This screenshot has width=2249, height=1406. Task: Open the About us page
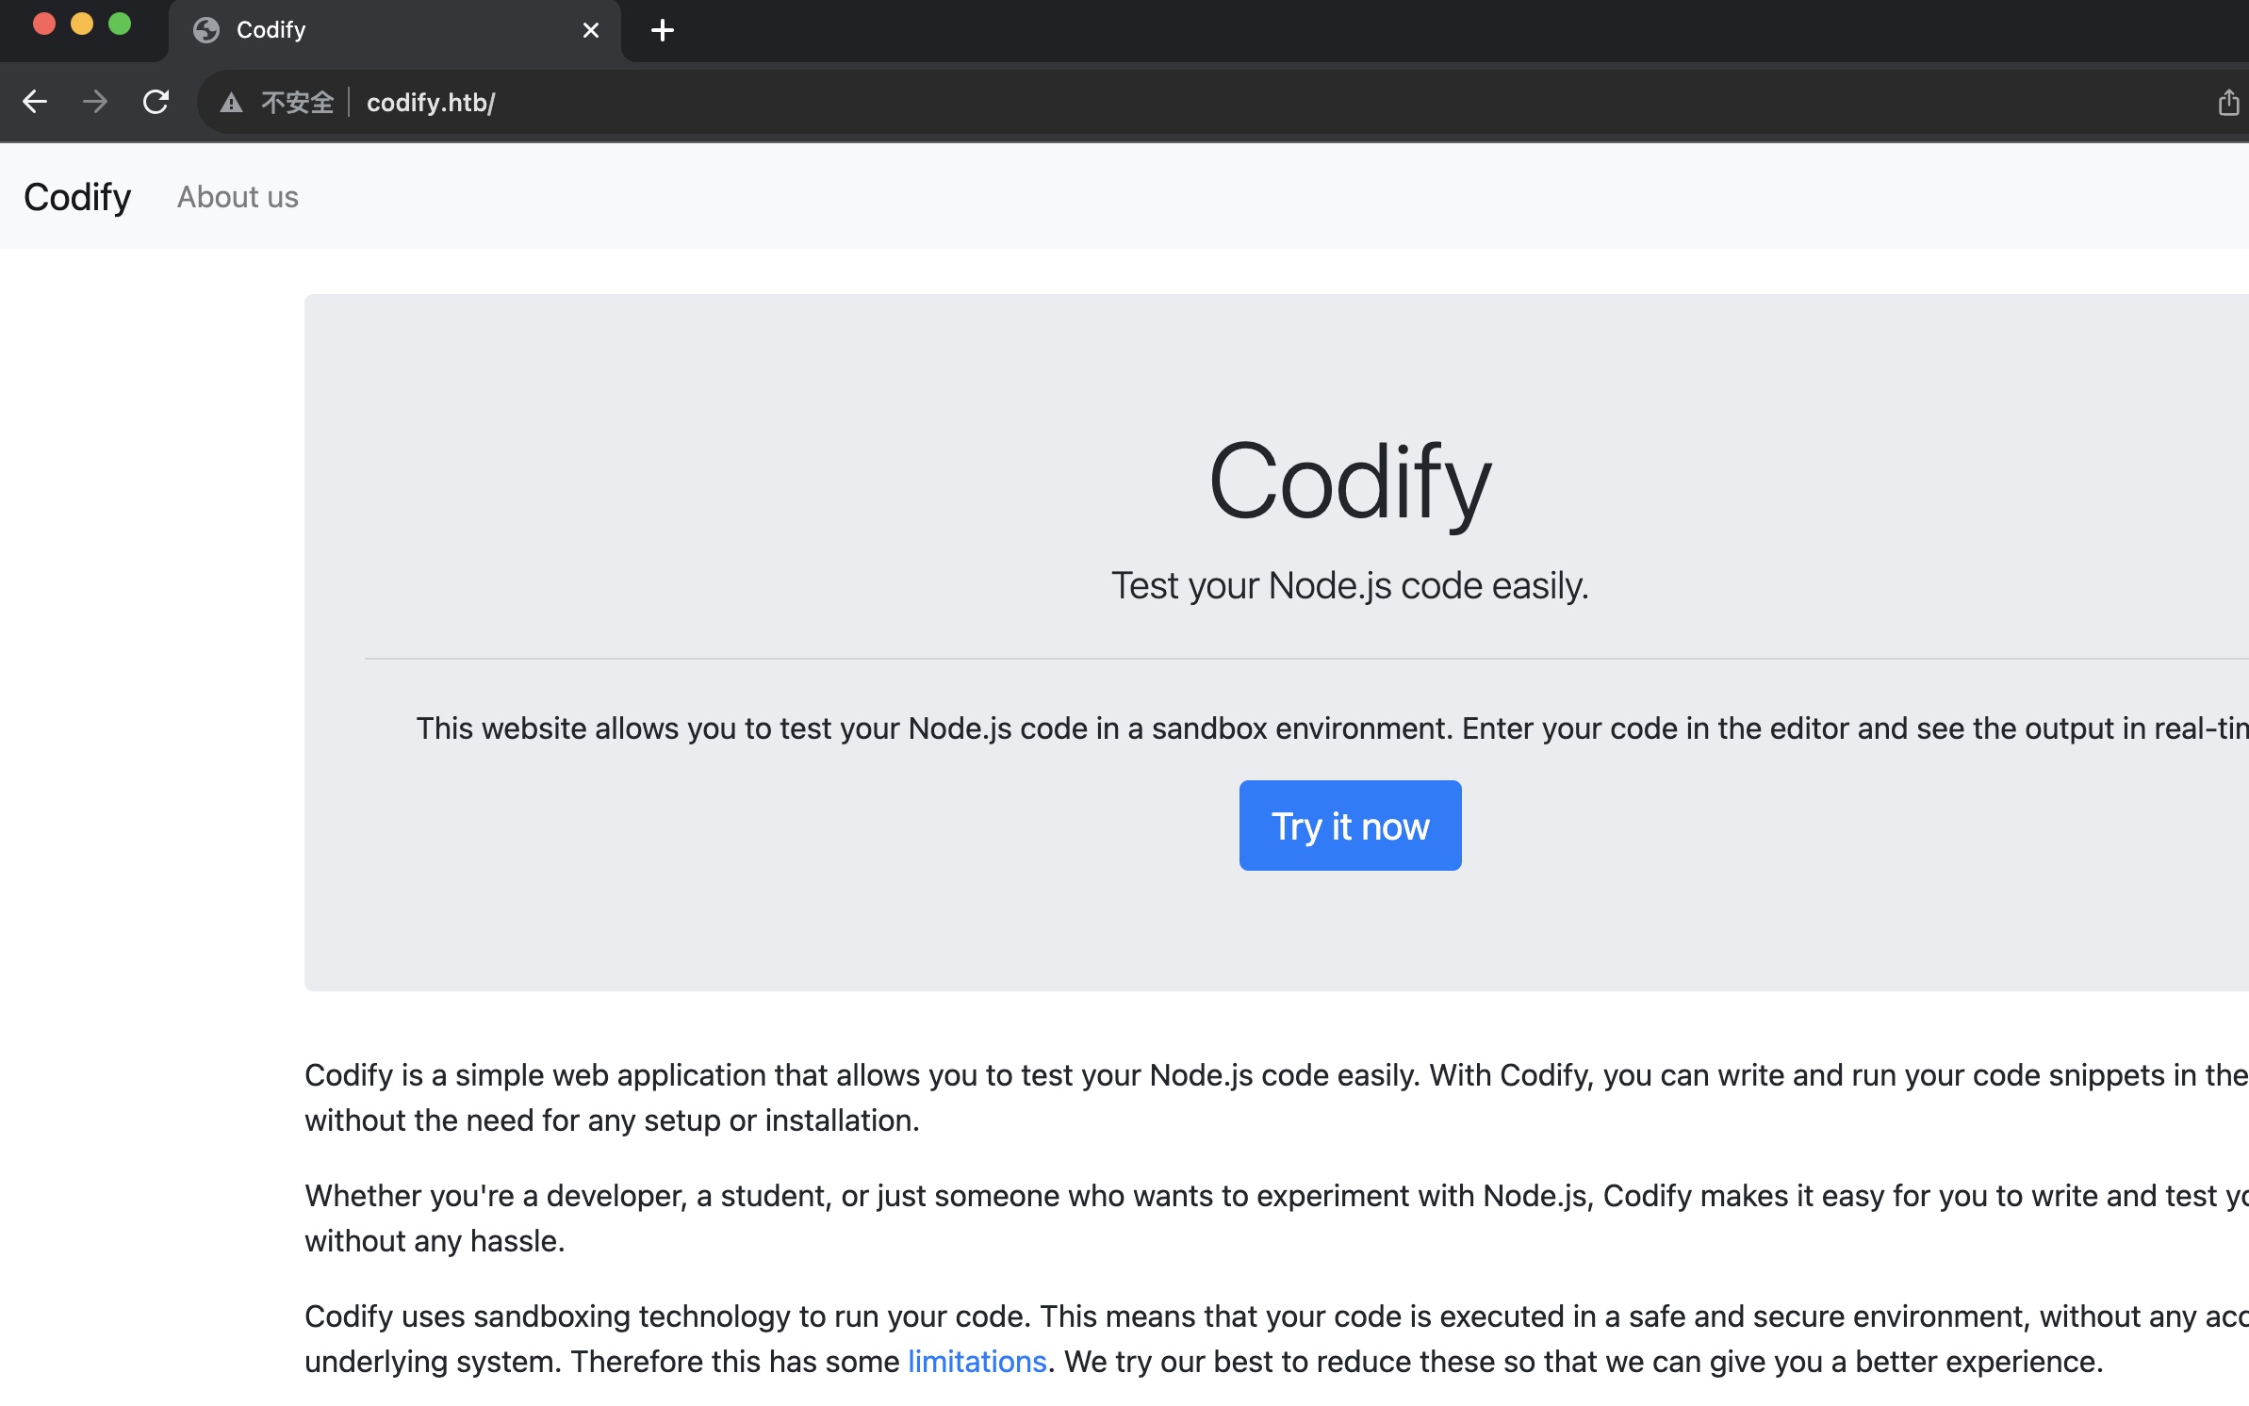(238, 197)
